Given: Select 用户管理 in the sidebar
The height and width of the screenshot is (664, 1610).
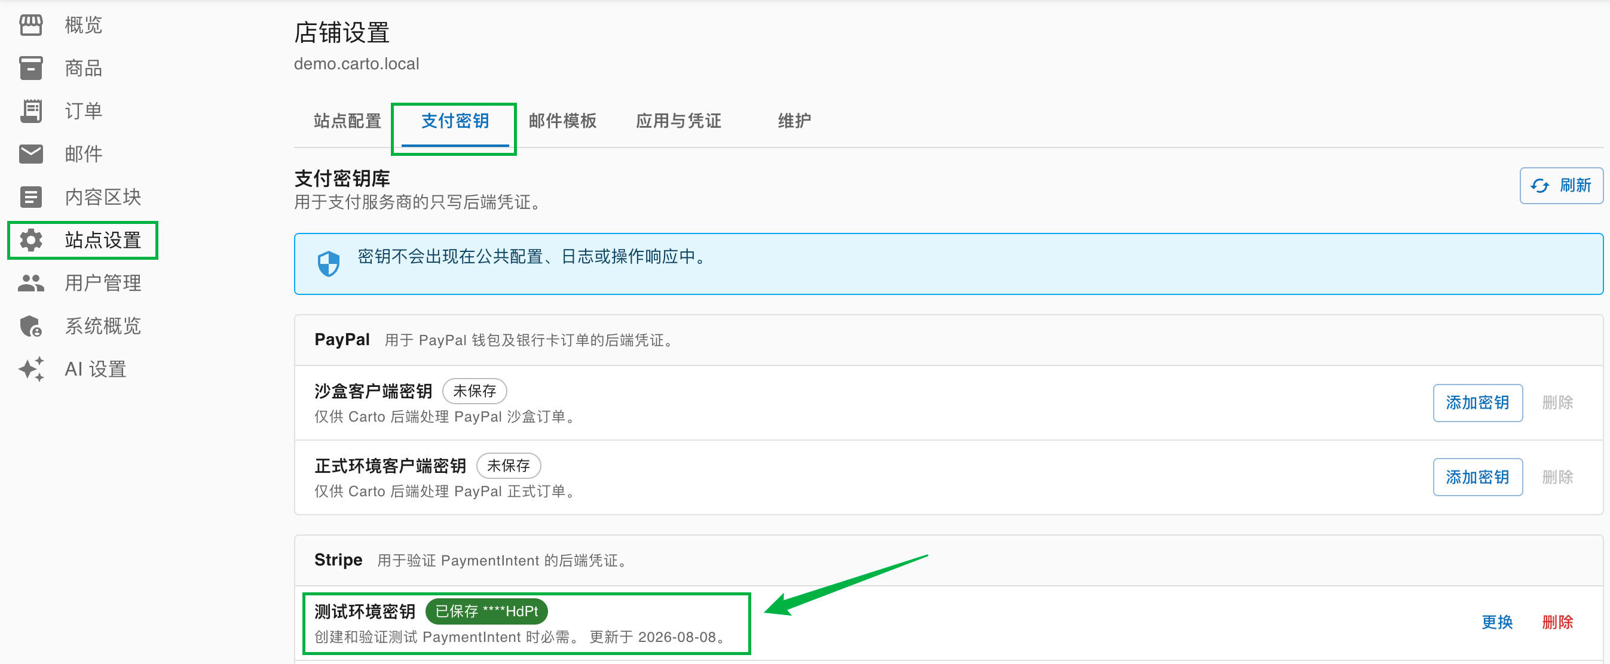Looking at the screenshot, I should pos(103,283).
